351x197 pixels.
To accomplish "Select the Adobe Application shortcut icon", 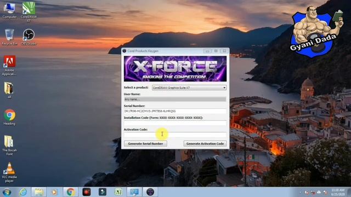I will [9, 66].
